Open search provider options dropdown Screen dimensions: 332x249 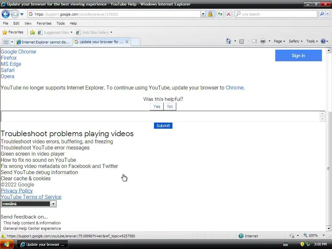click(x=327, y=14)
